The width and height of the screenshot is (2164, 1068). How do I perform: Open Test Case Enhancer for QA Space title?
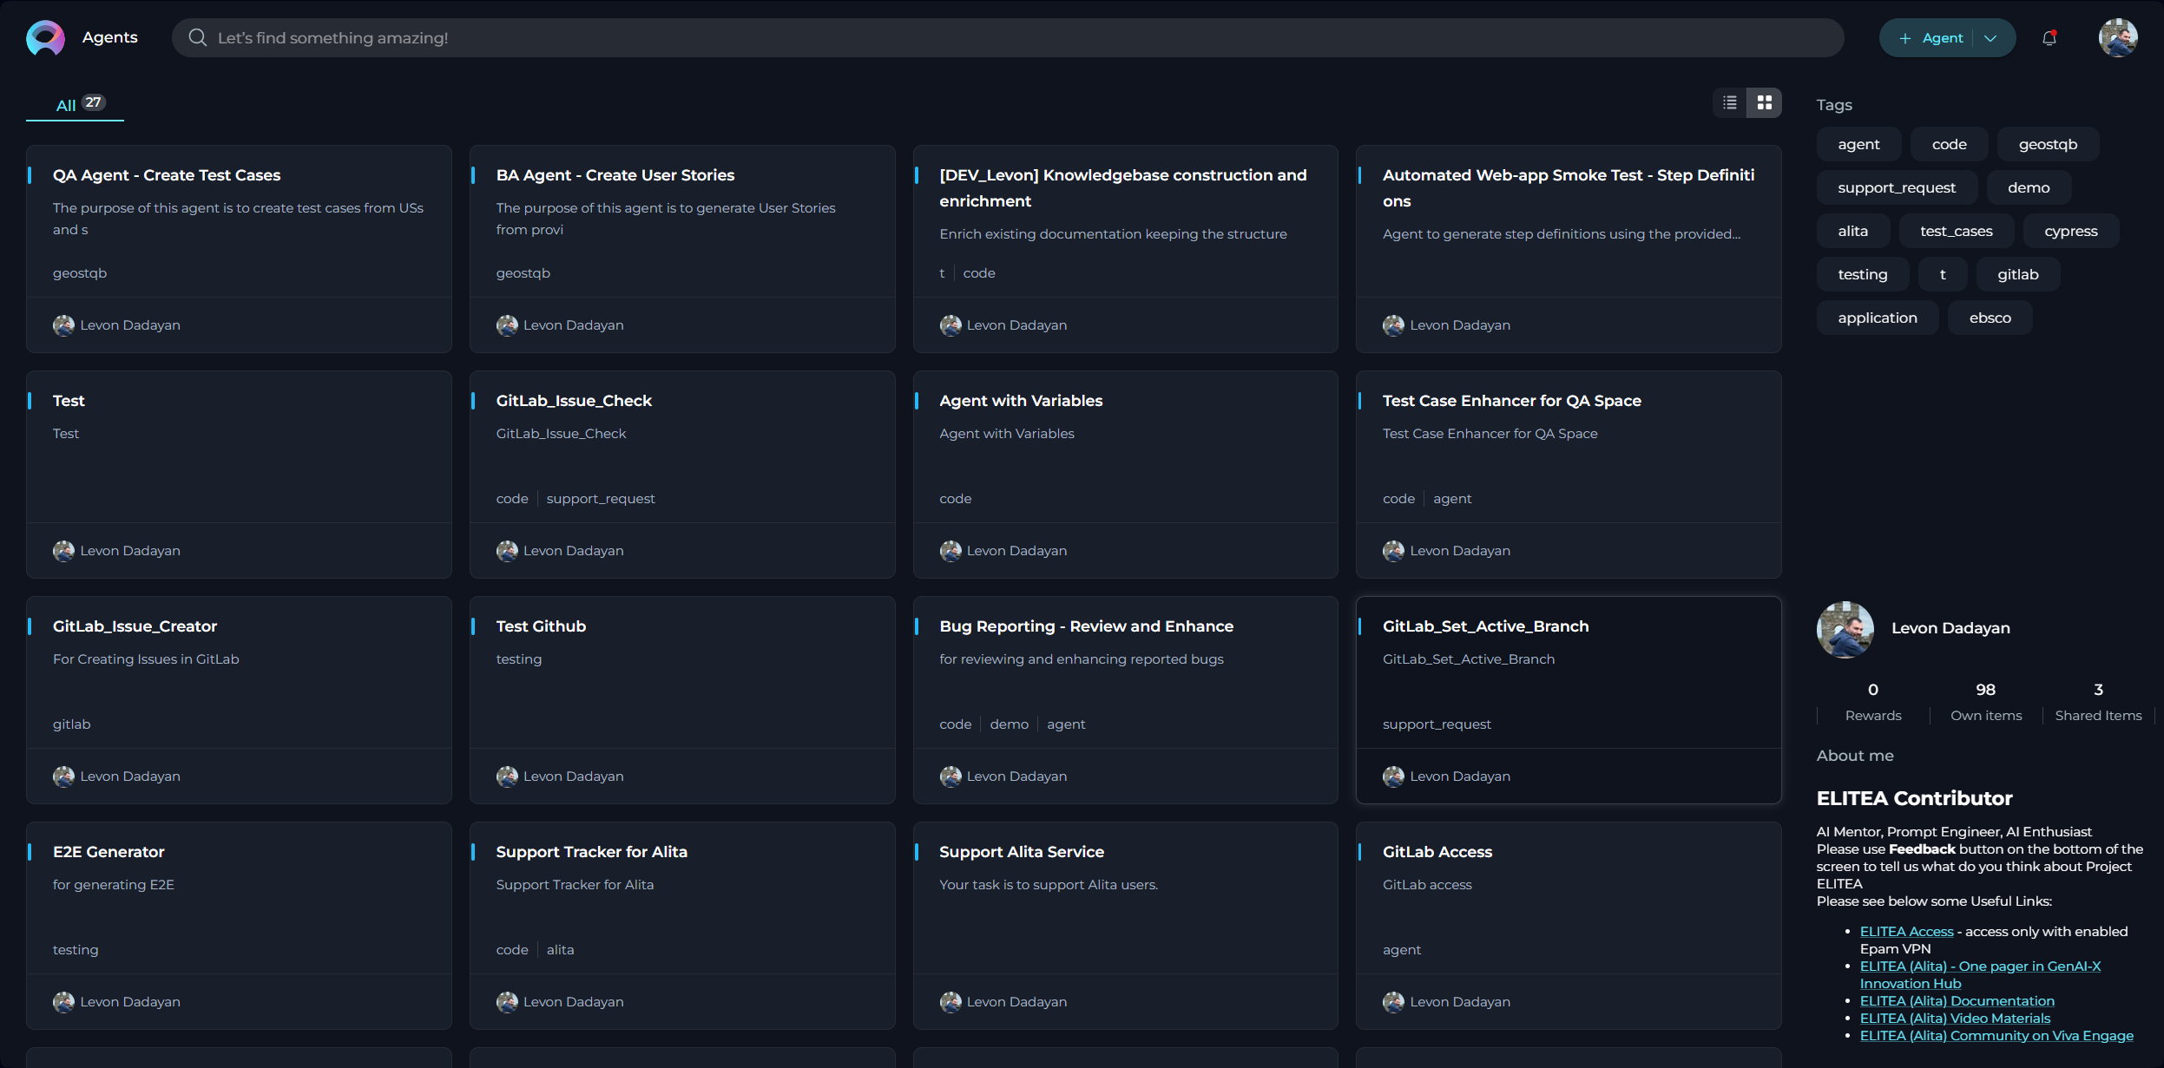(1512, 401)
